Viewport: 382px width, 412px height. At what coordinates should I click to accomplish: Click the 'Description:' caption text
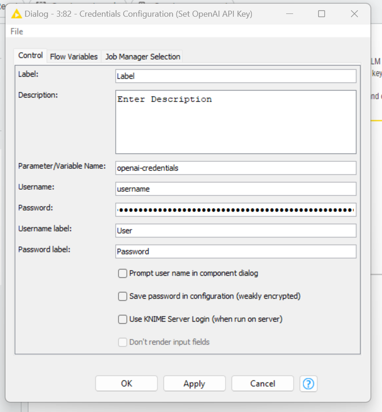coord(38,95)
